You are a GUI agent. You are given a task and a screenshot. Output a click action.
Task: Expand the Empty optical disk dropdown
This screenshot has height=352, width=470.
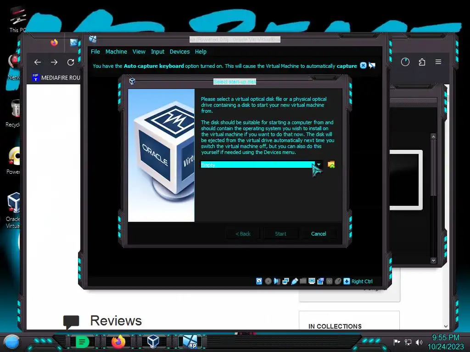point(319,165)
